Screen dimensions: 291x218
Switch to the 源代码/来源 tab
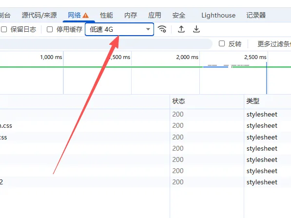[x=39, y=15]
